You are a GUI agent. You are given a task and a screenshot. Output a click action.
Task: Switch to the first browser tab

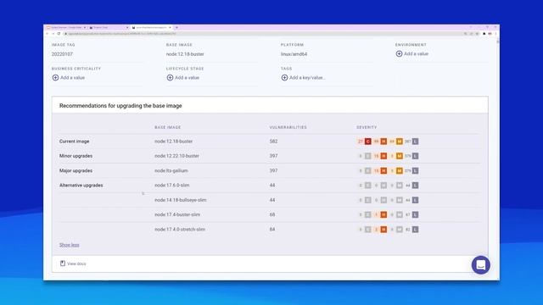click(66, 27)
